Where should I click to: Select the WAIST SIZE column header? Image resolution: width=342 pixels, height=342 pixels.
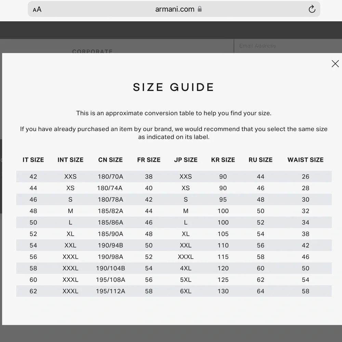tap(305, 160)
